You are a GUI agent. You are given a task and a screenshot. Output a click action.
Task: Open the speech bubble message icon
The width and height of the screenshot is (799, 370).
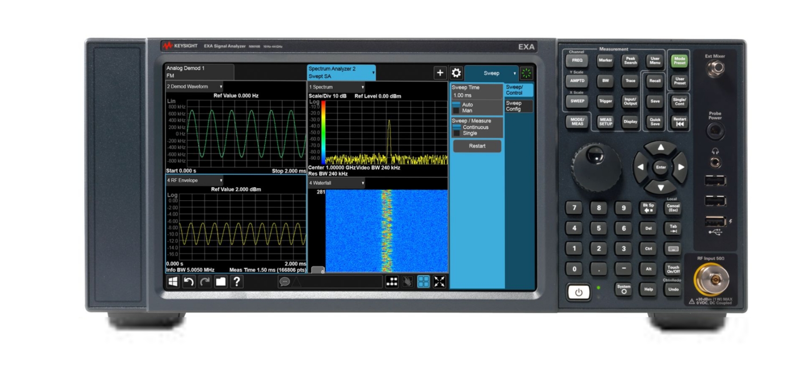pos(284,281)
